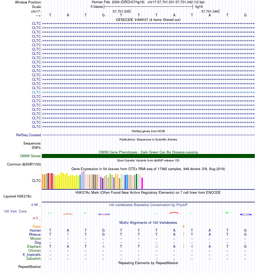
Task: Click 'Gene Expression in 54 tissues from GTEx' title
Action: pyautogui.click(x=148, y=169)
